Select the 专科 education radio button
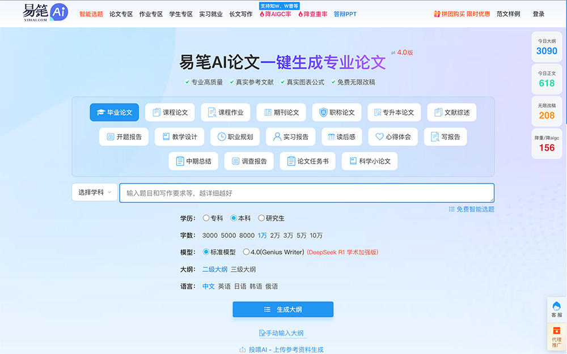The image size is (567, 354). pyautogui.click(x=206, y=218)
